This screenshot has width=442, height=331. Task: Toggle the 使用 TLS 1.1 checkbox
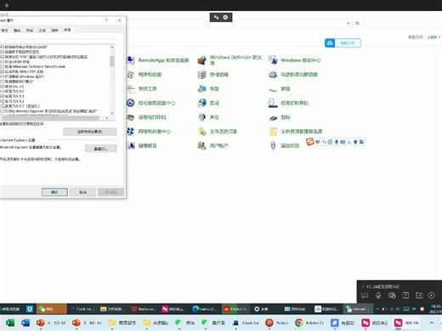tap(2, 96)
